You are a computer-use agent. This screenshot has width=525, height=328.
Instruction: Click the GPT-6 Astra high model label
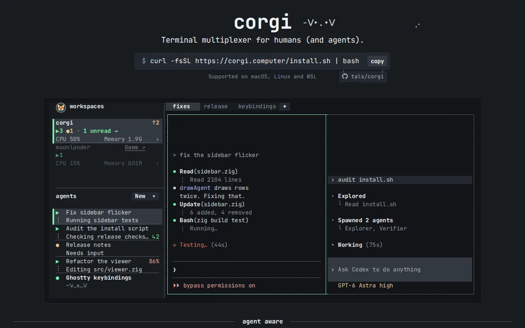tap(365, 286)
